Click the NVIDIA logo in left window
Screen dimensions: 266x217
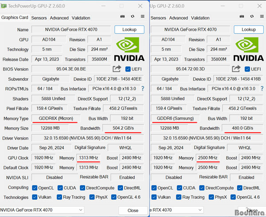[129, 49]
